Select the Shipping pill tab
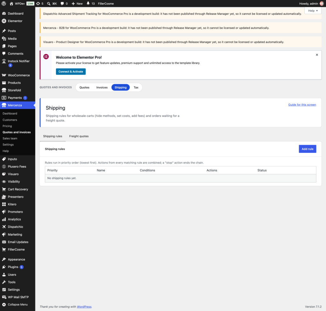This screenshot has width=326, height=311. click(x=121, y=87)
